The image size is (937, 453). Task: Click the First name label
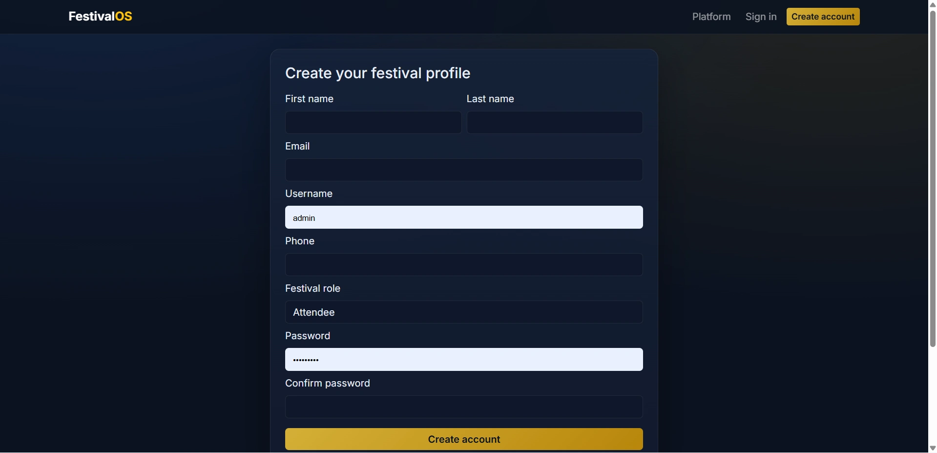click(309, 99)
